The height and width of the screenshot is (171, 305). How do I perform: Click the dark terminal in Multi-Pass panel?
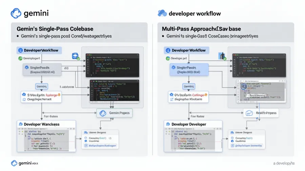[x=259, y=65]
